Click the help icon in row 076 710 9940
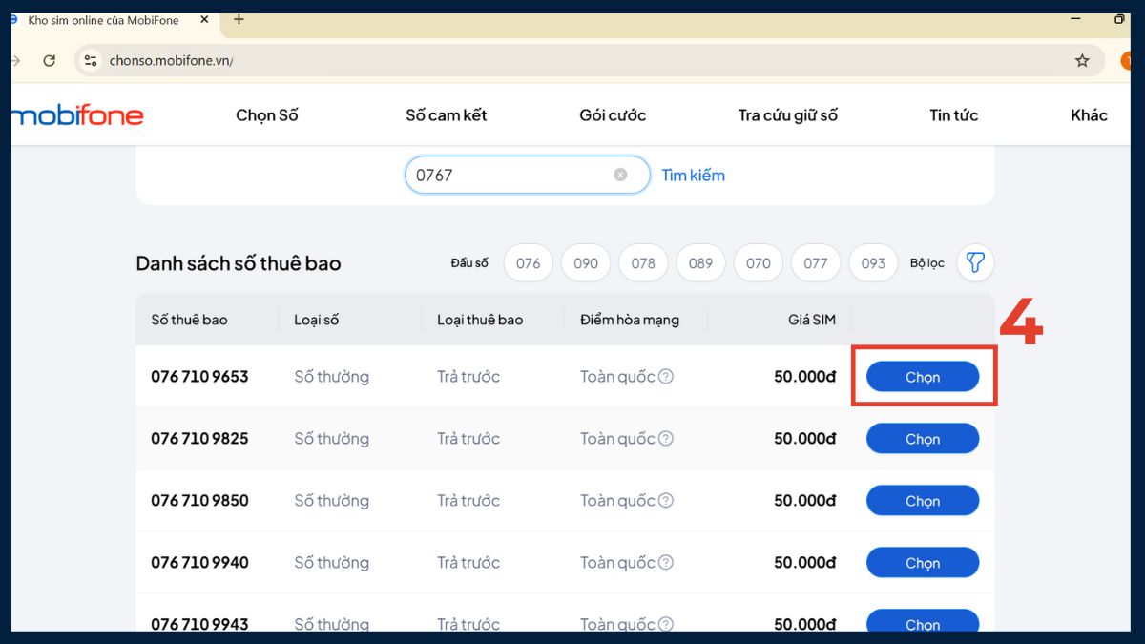Viewport: 1145px width, 644px height. point(666,562)
